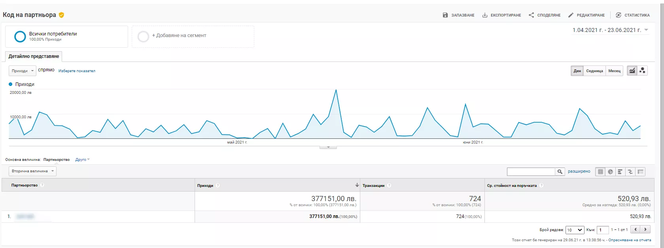This screenshot has height=248, width=664.
Task: Open the Приходи metric dropdown
Action: (23, 71)
